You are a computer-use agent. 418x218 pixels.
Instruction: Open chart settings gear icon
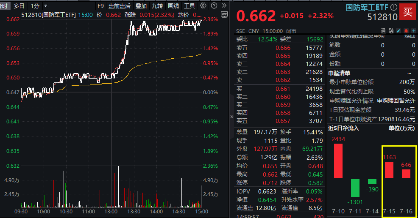(203, 6)
